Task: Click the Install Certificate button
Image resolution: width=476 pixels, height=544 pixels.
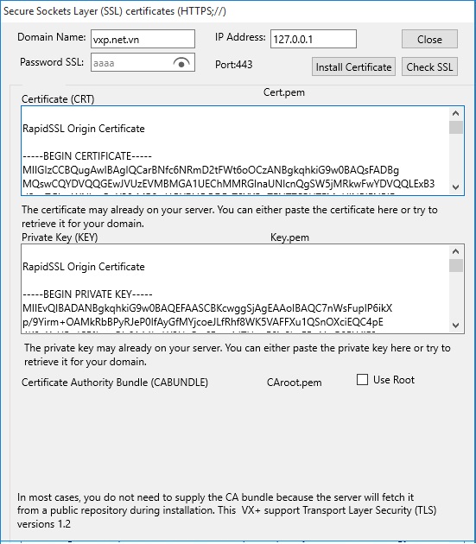Action: 353,66
